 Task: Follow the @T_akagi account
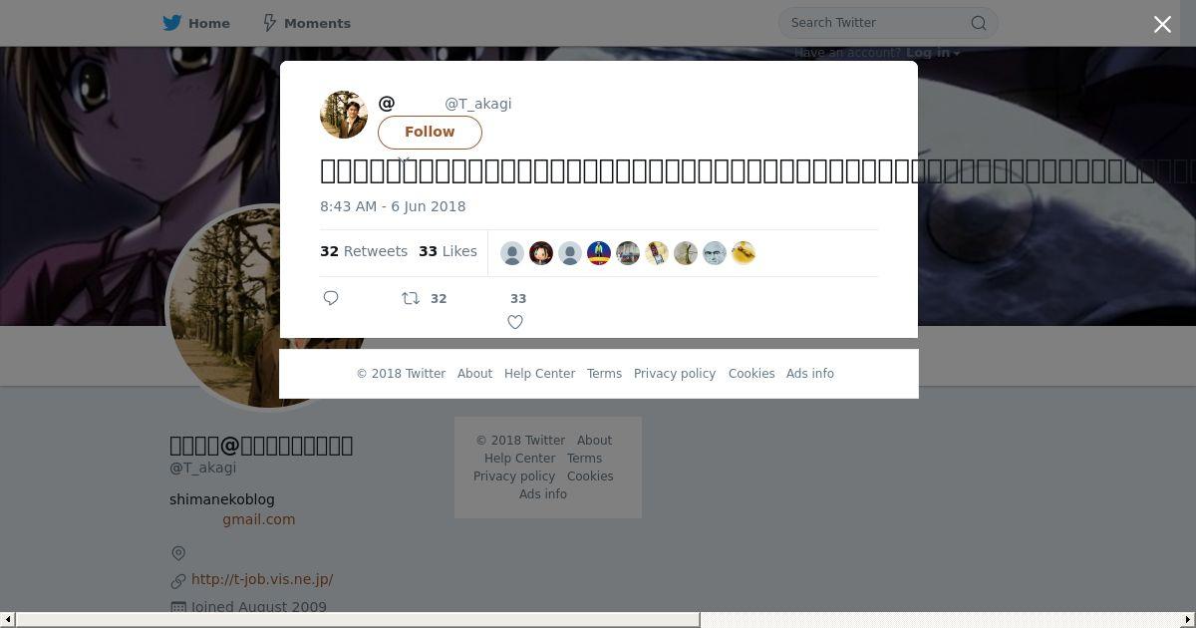[x=430, y=133]
